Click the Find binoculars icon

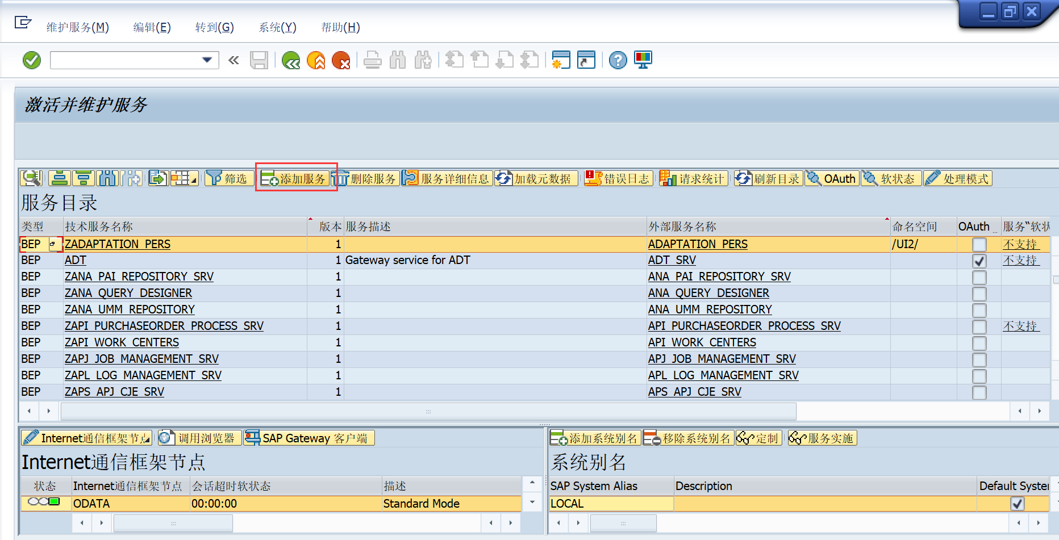[398, 60]
